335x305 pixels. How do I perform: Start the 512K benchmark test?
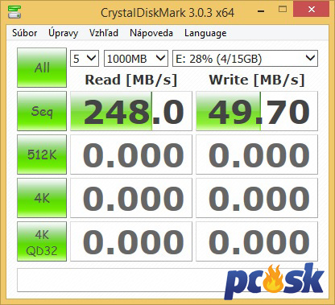click(x=42, y=155)
